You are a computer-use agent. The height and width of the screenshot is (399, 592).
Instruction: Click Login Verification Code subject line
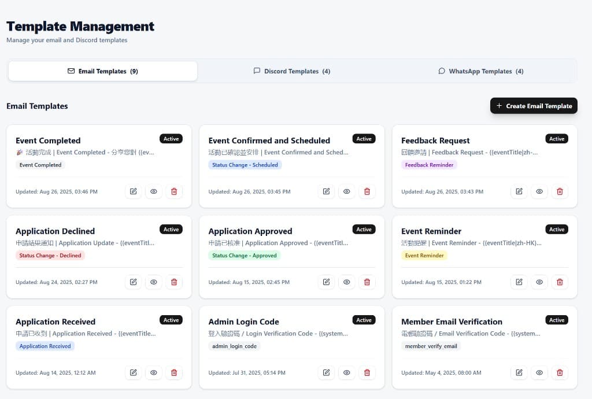(278, 333)
